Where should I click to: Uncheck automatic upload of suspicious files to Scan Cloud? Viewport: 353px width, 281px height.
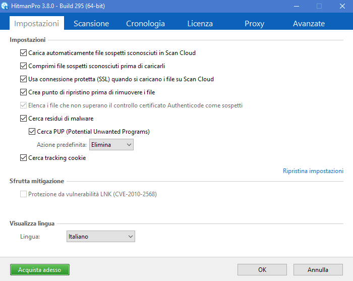coord(23,53)
